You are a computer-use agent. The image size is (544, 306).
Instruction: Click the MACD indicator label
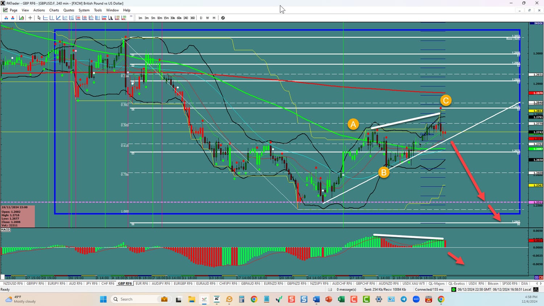point(5,230)
